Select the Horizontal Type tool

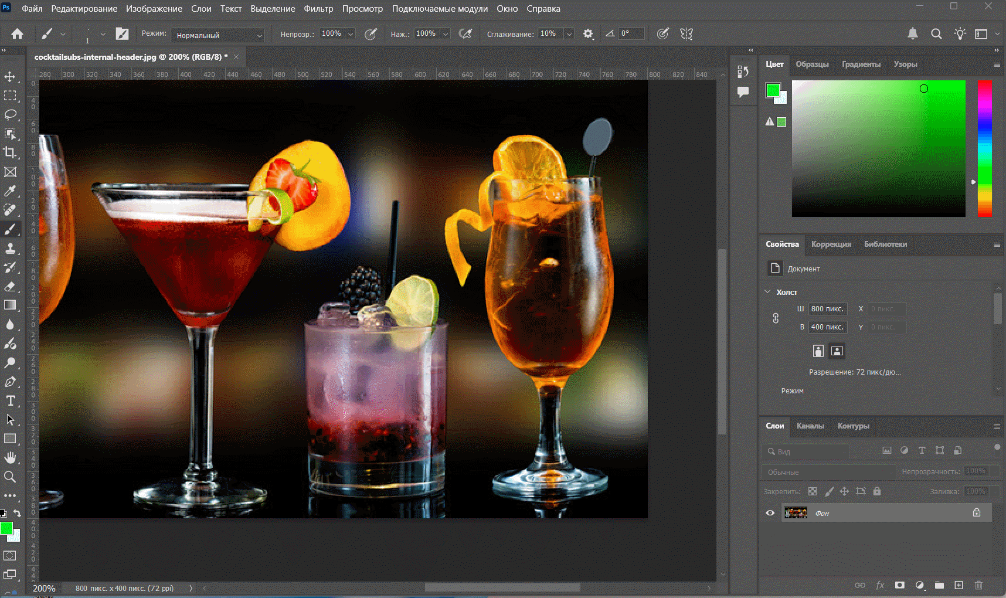tap(10, 401)
